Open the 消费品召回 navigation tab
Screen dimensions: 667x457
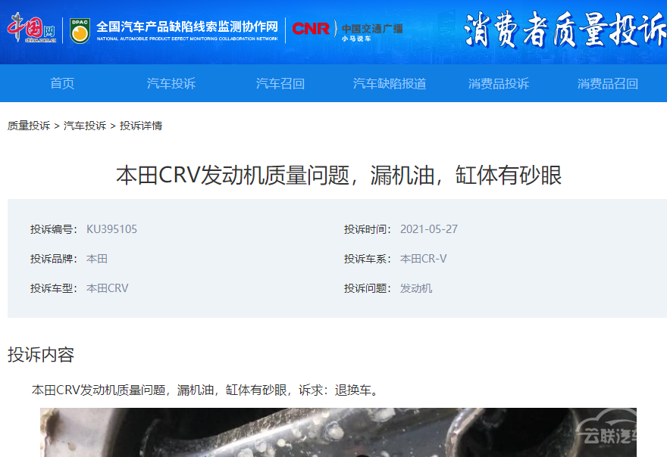(x=607, y=83)
